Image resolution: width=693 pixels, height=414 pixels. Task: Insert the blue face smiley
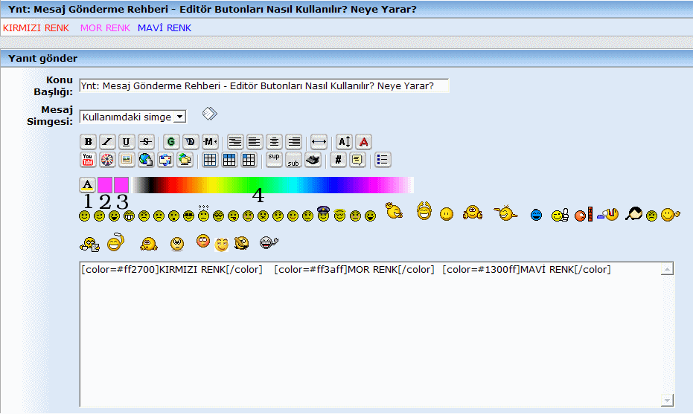pyautogui.click(x=536, y=216)
